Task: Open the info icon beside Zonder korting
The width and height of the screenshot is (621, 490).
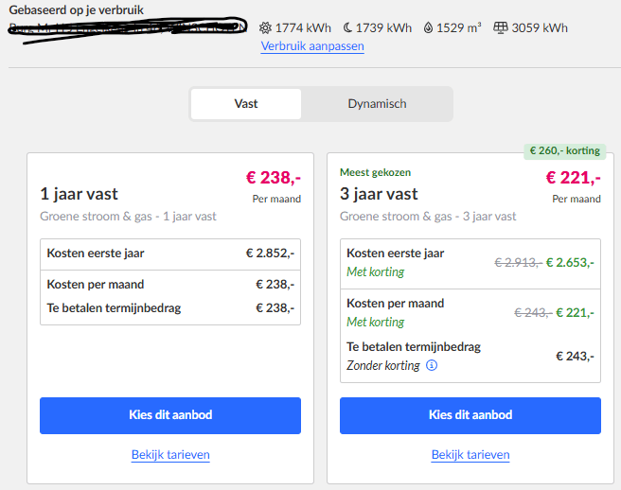Action: tap(432, 365)
